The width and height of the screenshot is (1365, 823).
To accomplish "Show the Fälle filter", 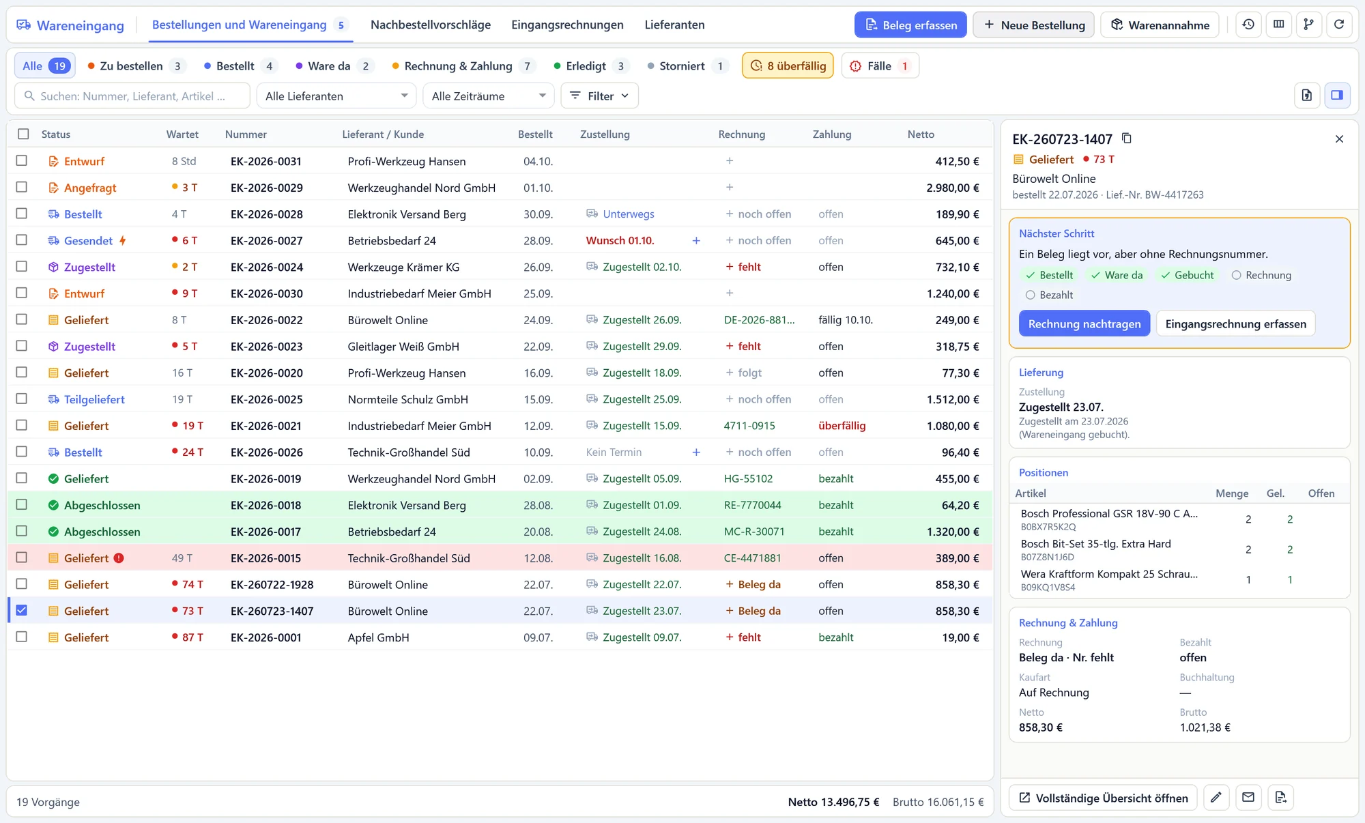I will (x=880, y=66).
